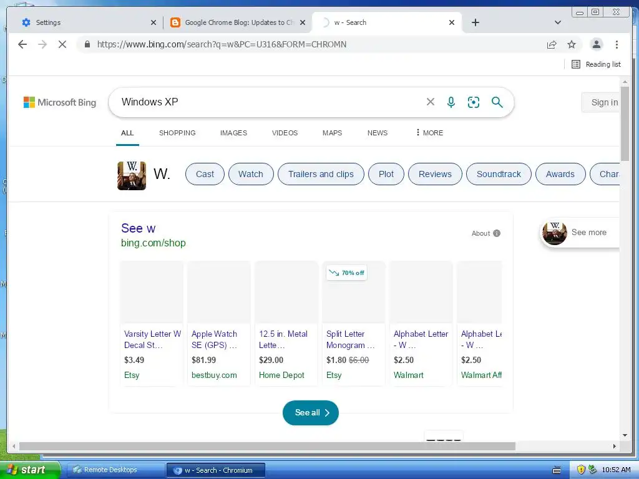Viewport: 639px width, 479px height.
Task: Open 12.5 in. Metal Letter product
Action: [283, 339]
